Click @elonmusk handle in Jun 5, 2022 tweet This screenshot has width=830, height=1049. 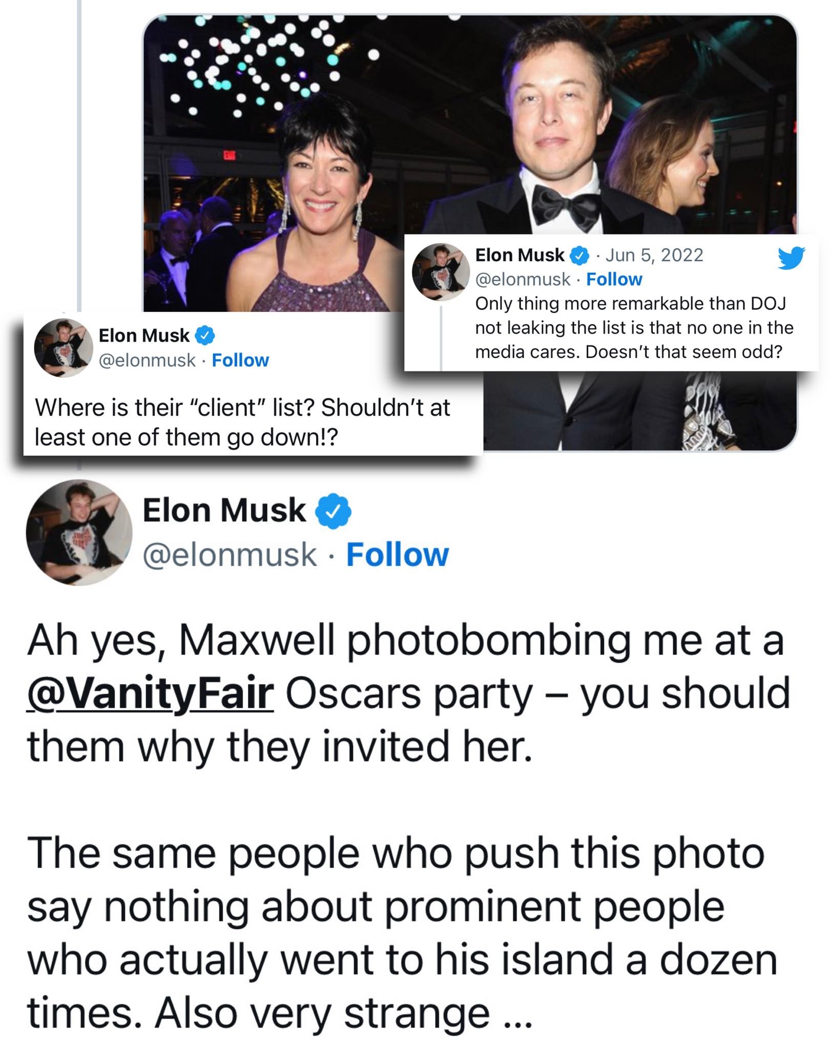click(523, 279)
